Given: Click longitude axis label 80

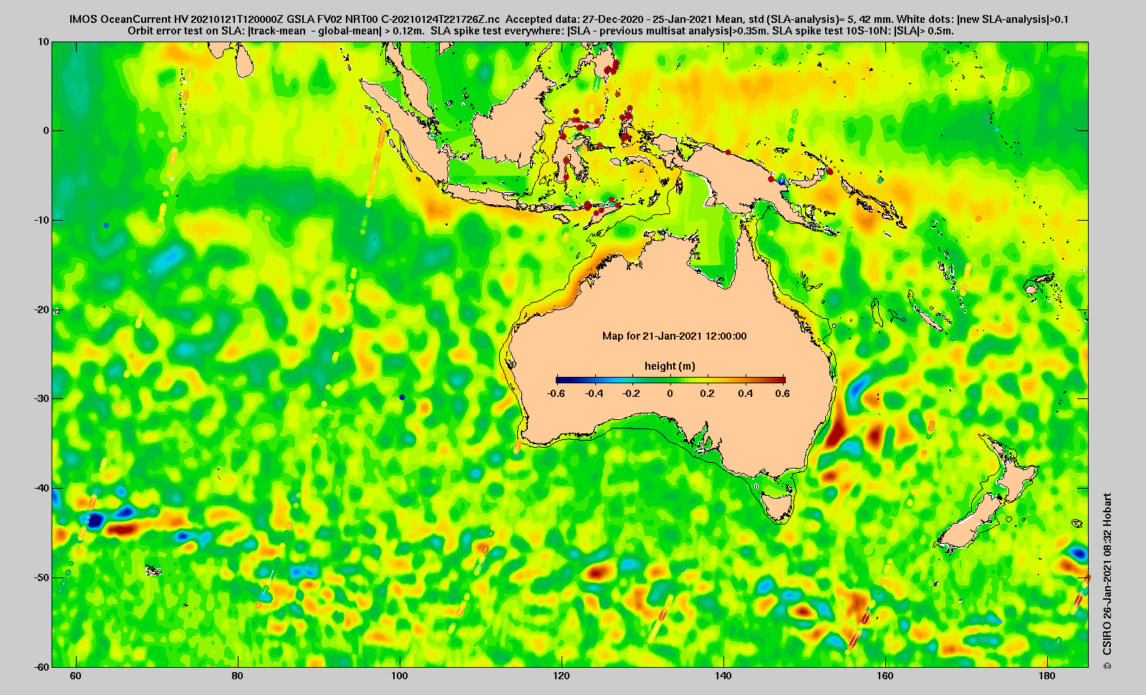Looking at the screenshot, I should coord(237,676).
